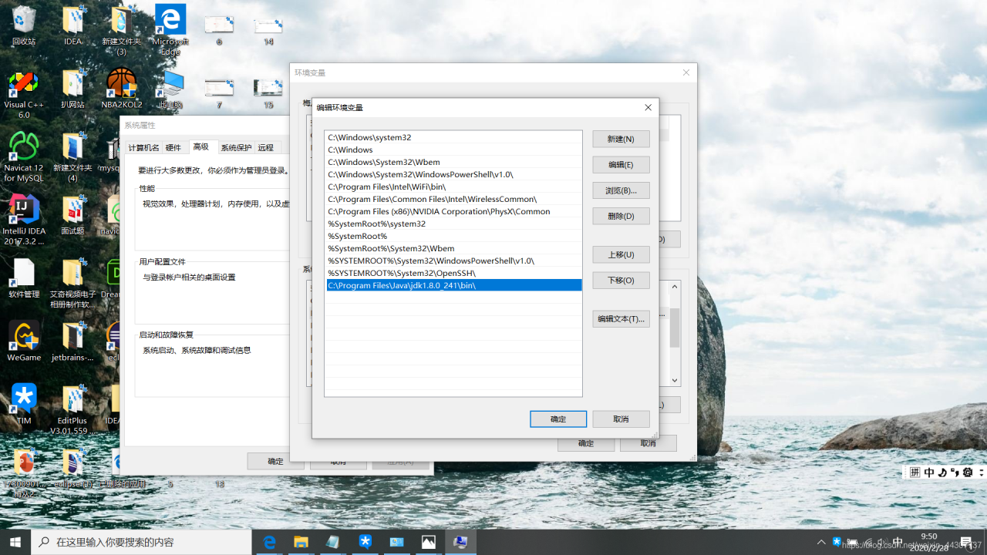Open Edge from the taskbar
This screenshot has height=555, width=987.
(x=269, y=542)
